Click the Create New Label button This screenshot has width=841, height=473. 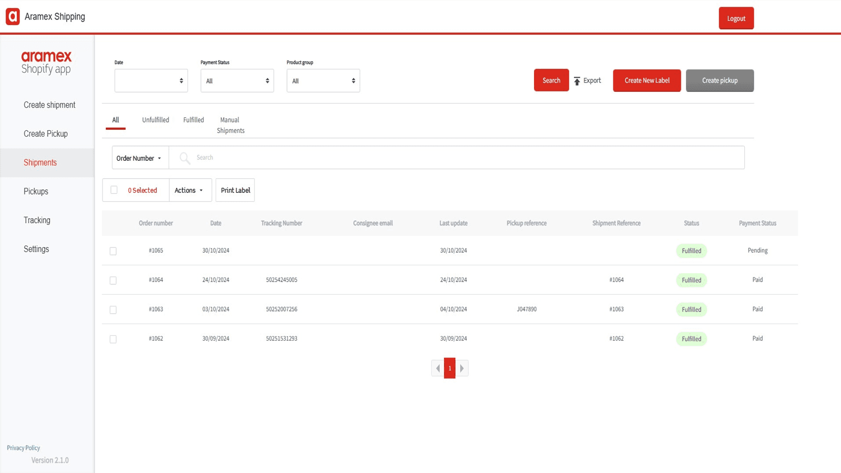[x=647, y=80]
